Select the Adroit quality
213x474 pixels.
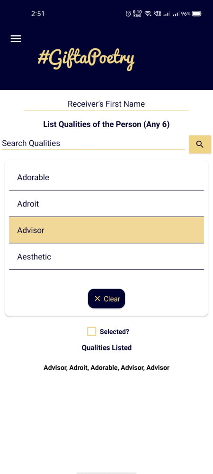coord(106,204)
